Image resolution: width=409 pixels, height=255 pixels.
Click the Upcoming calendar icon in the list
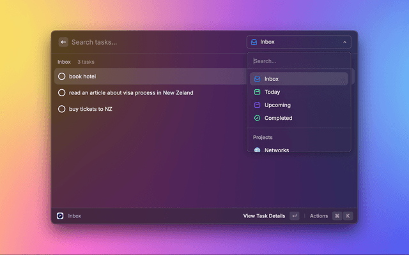(x=257, y=105)
